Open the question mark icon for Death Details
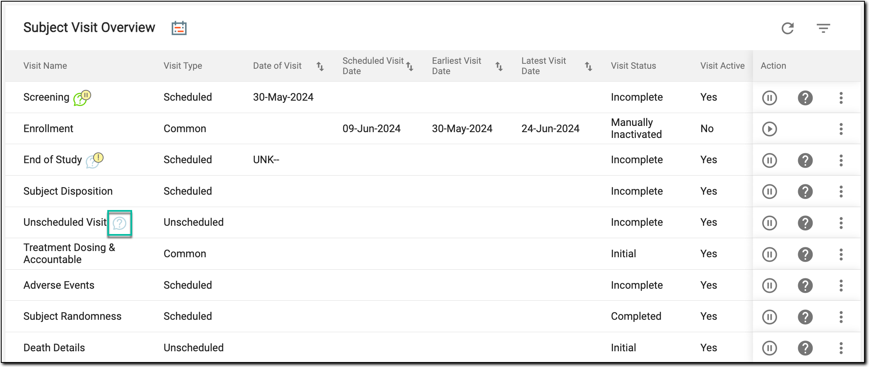Screen dimensions: 869x367 click(x=805, y=348)
